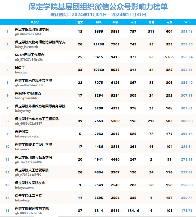Viewport: 196px width, 217px height.
Task: Select account name 保定学院经济管理学院
Action: [x=32, y=29]
